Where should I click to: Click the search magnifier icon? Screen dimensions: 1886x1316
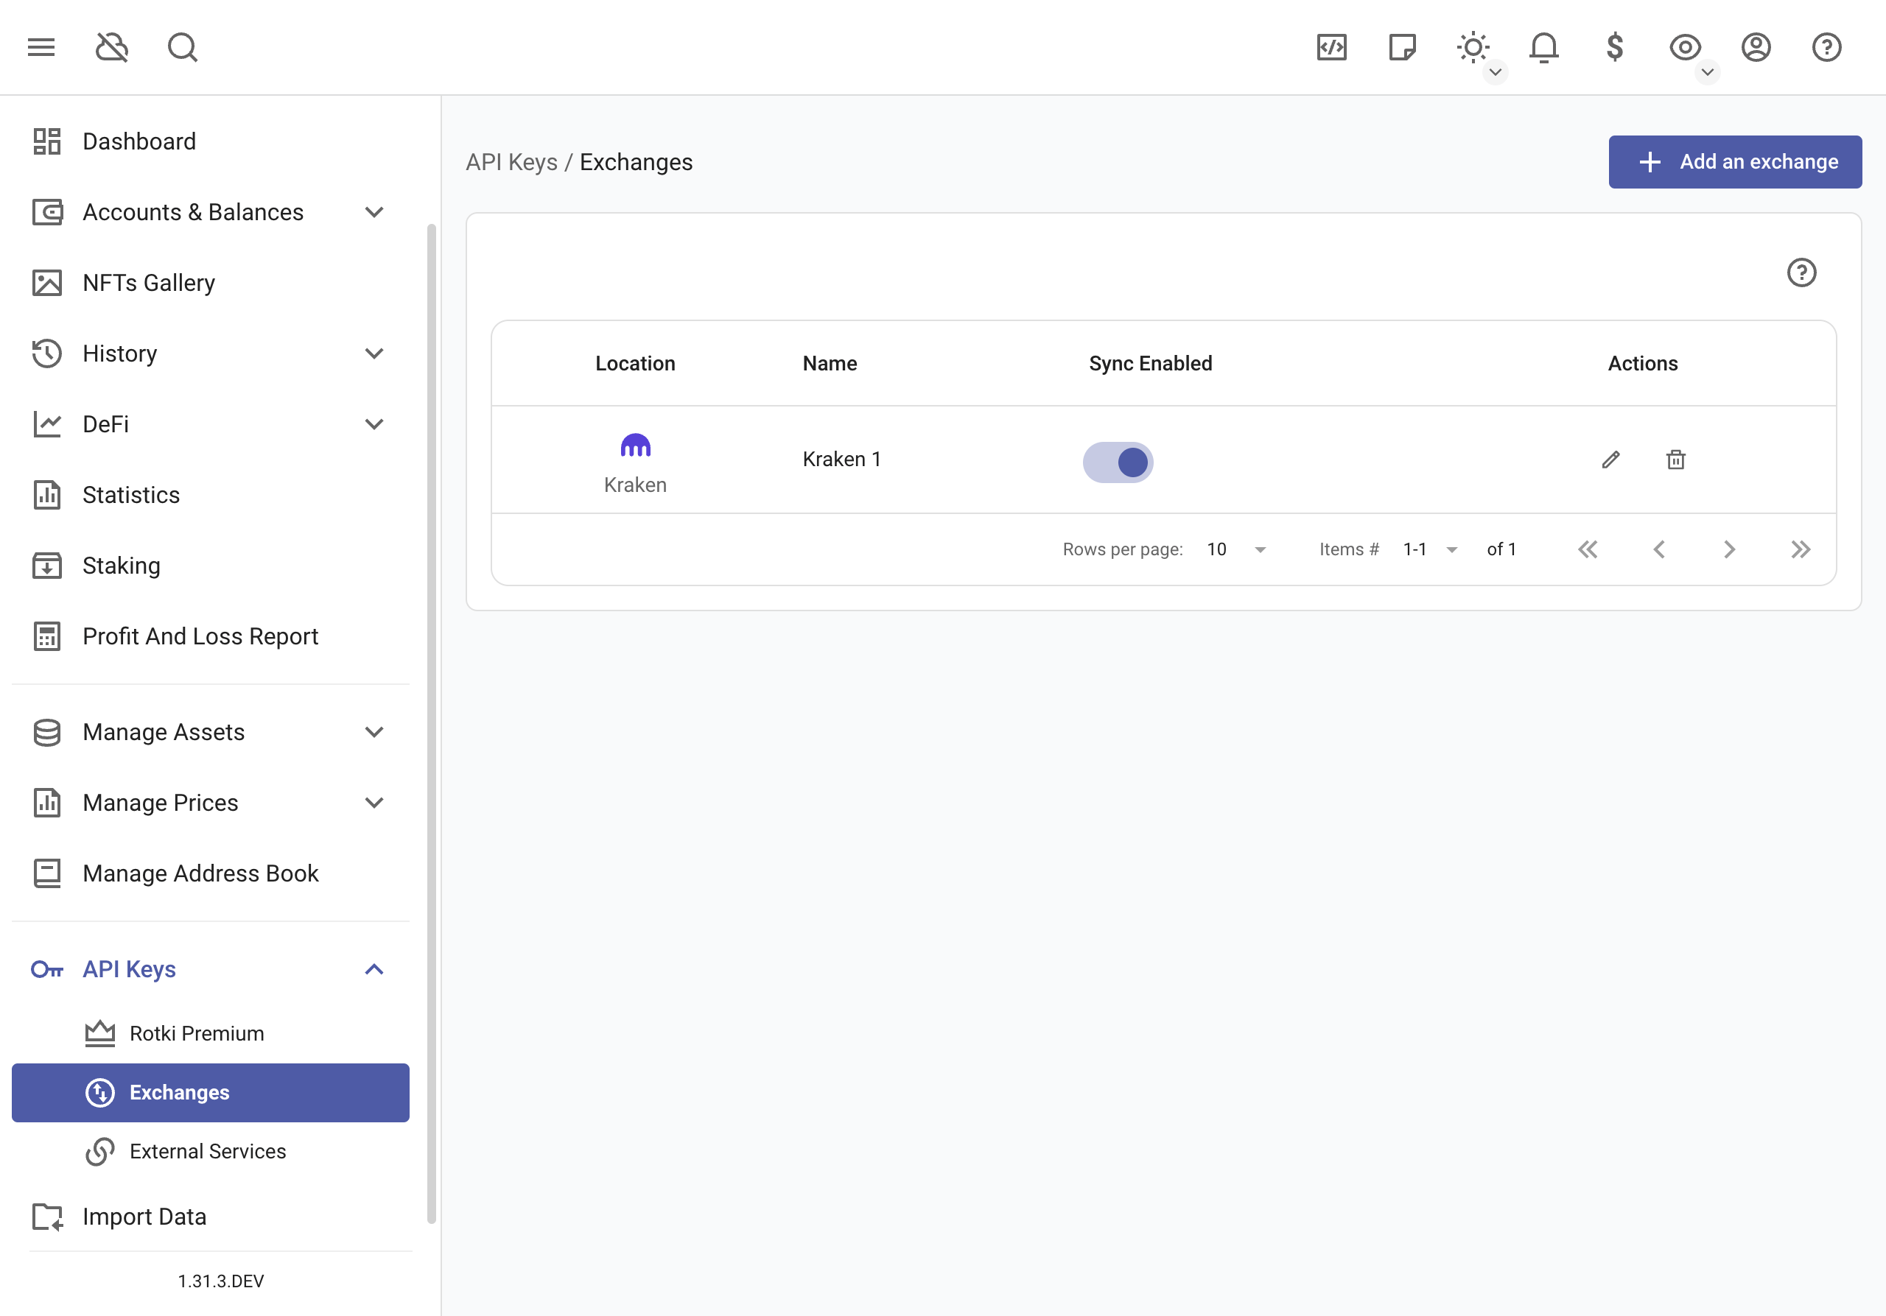[x=182, y=47]
